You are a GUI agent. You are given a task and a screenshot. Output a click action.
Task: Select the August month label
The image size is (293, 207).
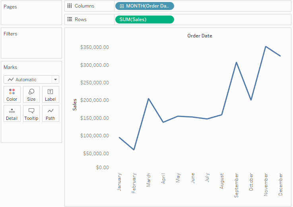click(222, 181)
